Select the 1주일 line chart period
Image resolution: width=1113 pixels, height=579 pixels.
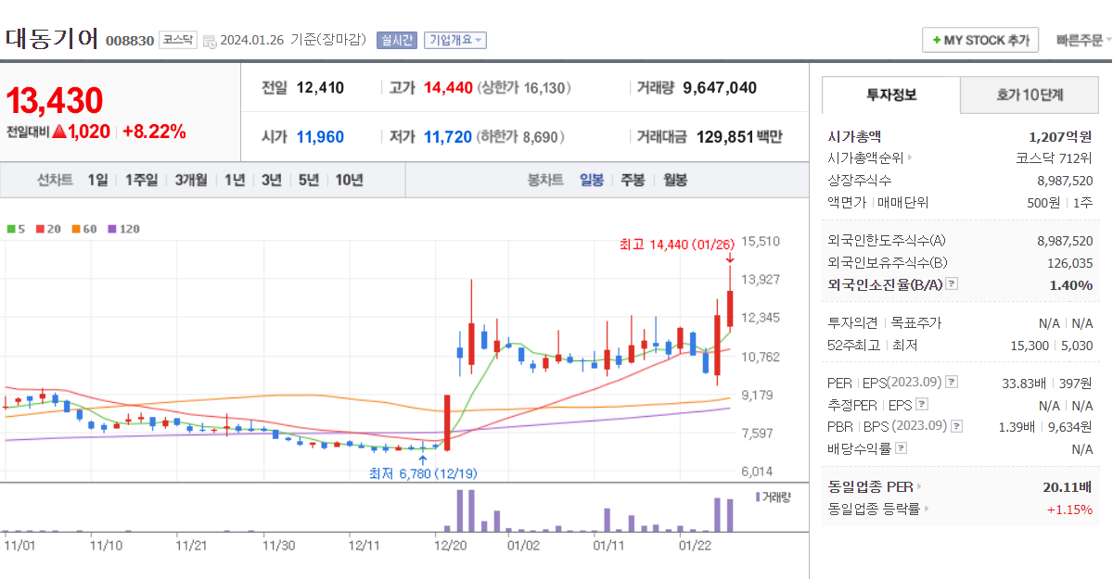click(142, 180)
